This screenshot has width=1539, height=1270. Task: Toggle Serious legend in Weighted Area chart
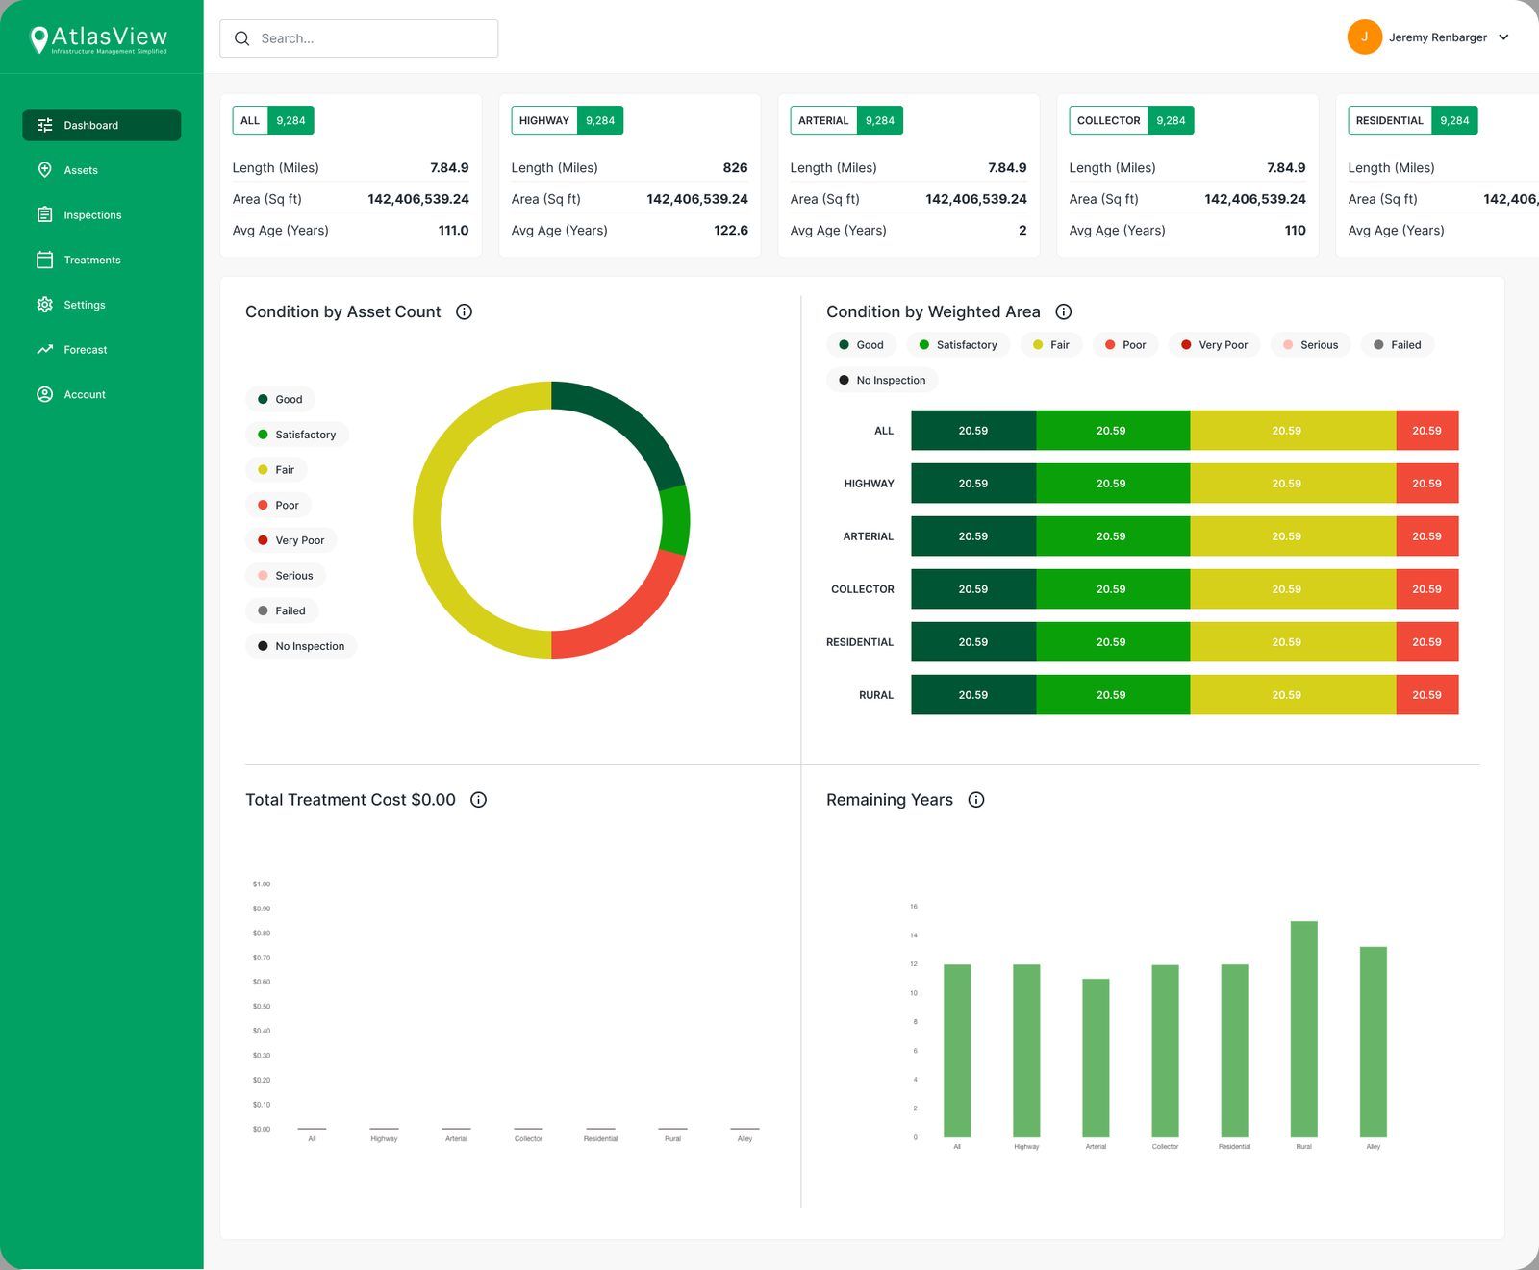point(1310,344)
